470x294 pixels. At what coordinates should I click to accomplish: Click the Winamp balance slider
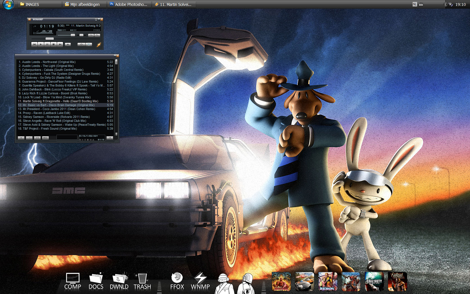(81, 35)
